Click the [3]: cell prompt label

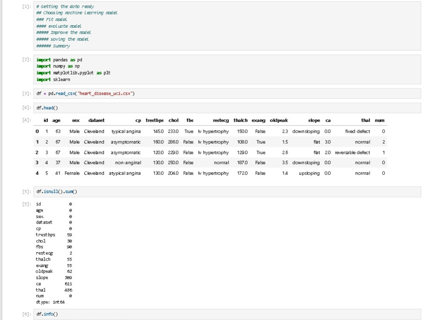pyautogui.click(x=26, y=93)
